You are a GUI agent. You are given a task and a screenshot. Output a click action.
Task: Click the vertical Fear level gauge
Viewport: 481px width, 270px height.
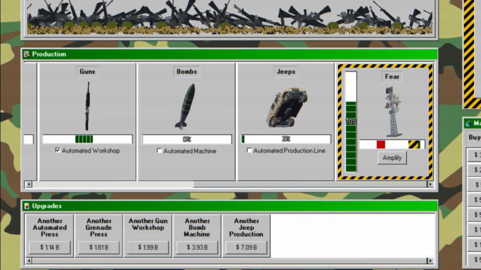pyautogui.click(x=351, y=122)
